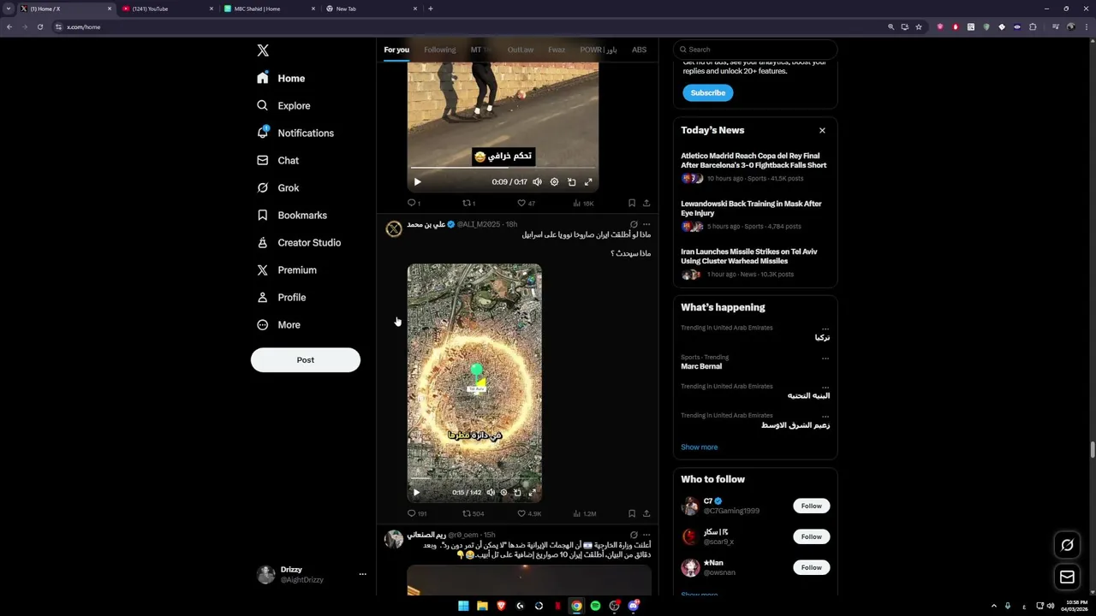Reply to the post with 1 reply

pyautogui.click(x=414, y=203)
